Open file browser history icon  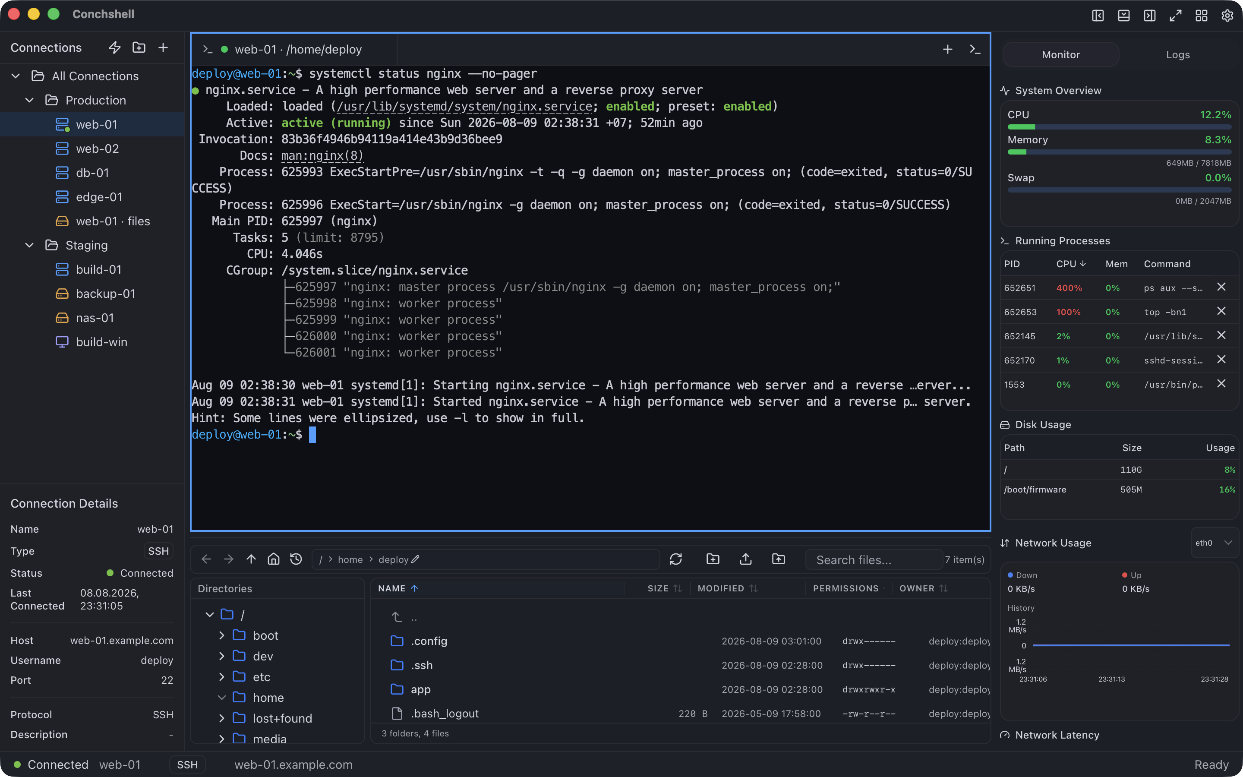pyautogui.click(x=296, y=559)
